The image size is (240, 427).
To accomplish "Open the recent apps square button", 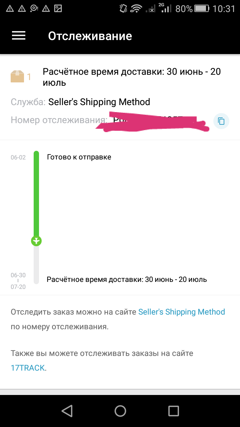I will click(x=173, y=411).
